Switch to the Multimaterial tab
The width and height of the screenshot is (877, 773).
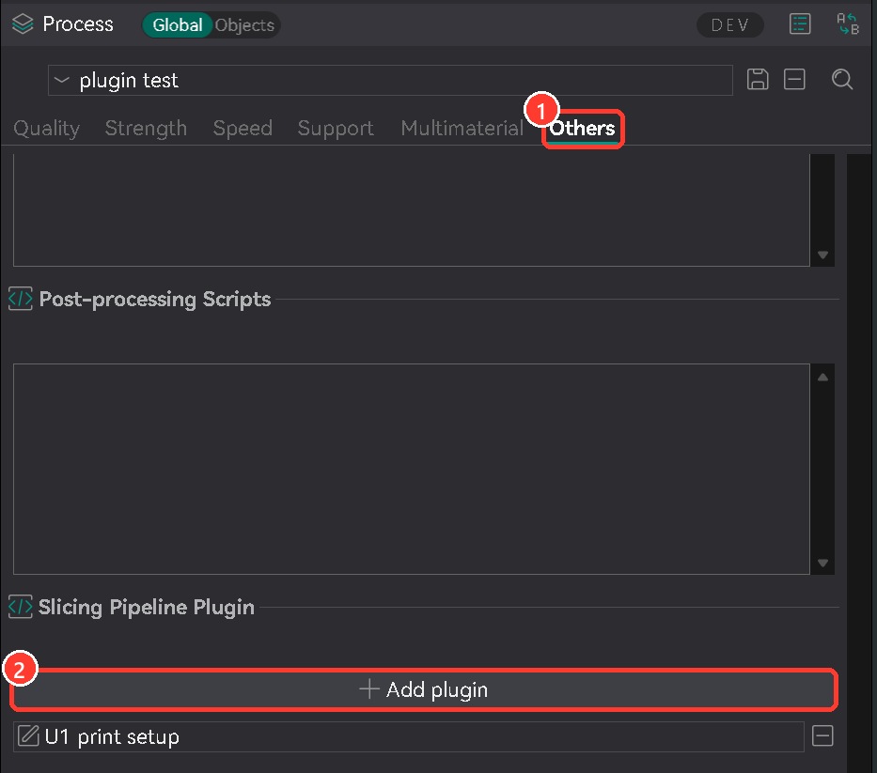pyautogui.click(x=462, y=129)
